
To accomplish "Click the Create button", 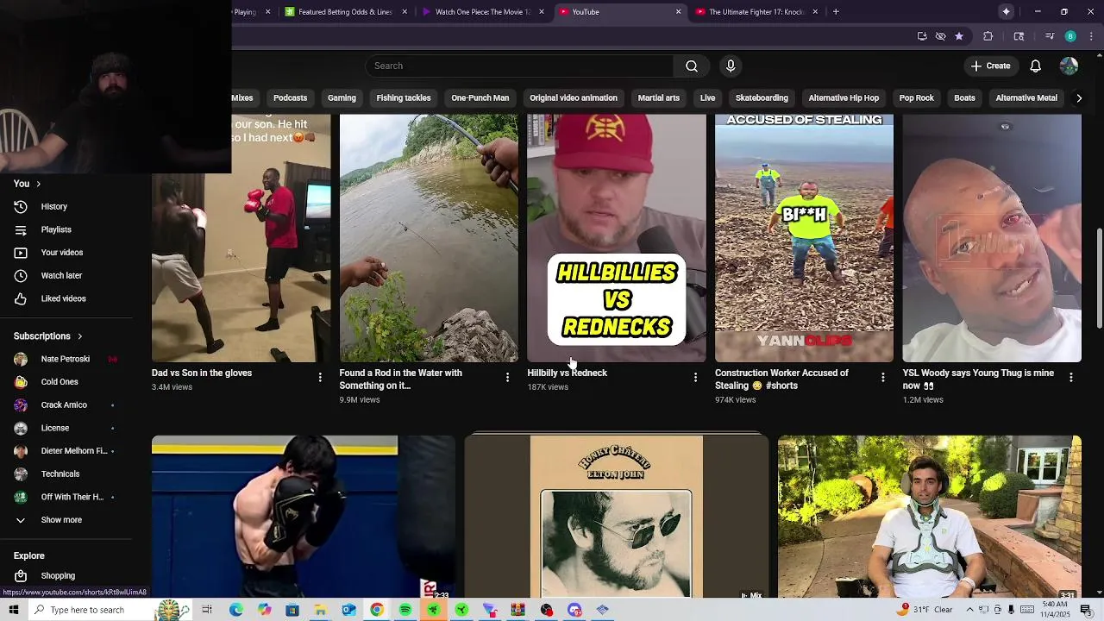I will pos(990,66).
